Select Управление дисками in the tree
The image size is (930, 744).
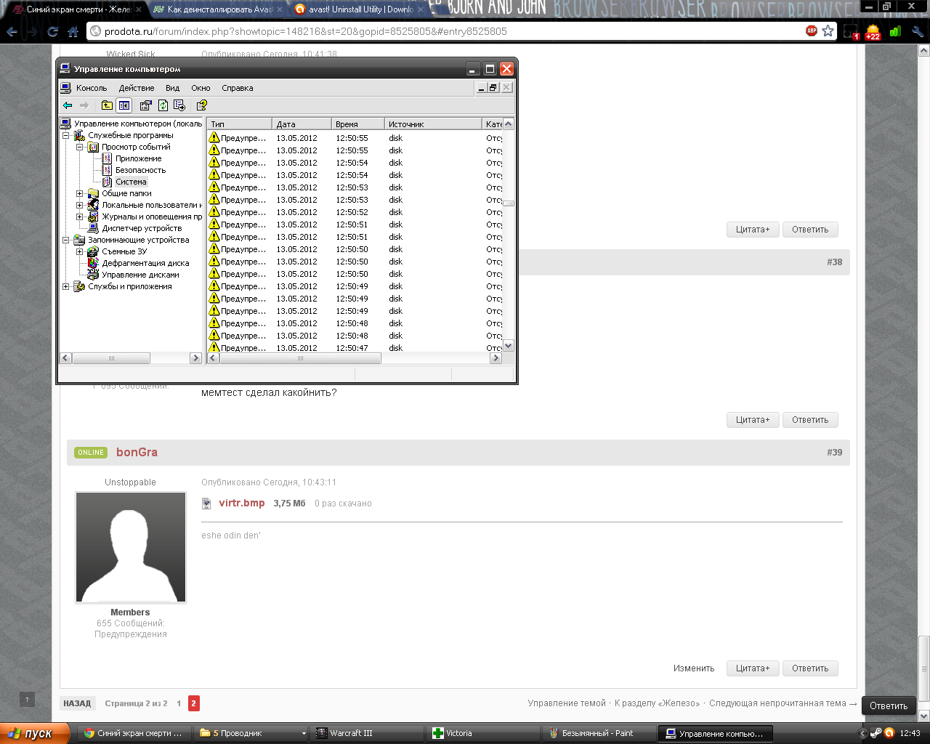pos(140,275)
